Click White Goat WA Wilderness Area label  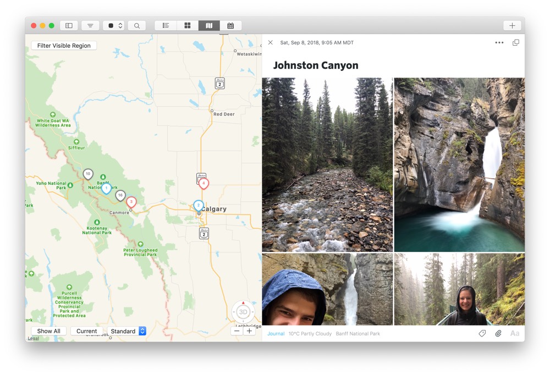tap(53, 123)
